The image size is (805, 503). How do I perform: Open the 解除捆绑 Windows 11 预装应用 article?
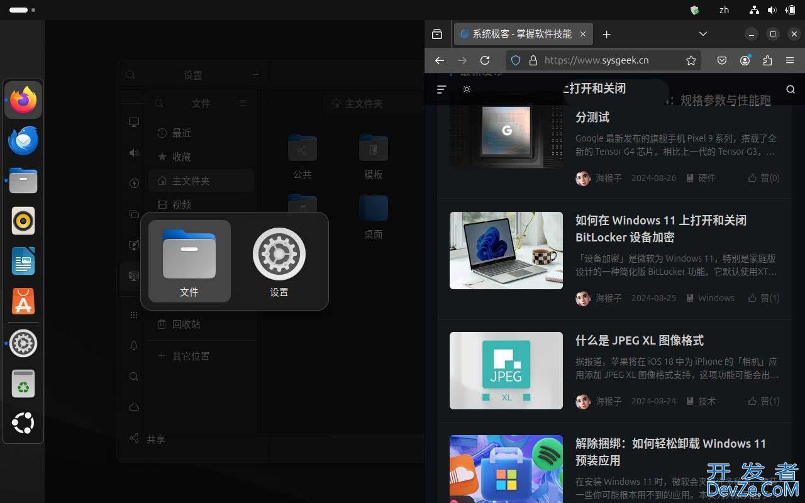point(670,451)
